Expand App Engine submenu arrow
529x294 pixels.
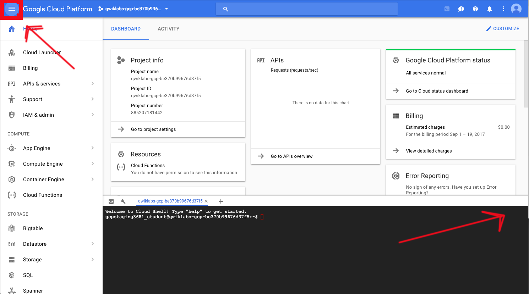(93, 148)
